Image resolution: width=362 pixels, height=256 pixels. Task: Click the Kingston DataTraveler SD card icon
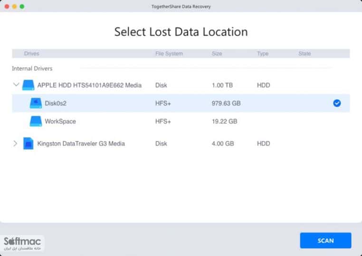point(29,143)
